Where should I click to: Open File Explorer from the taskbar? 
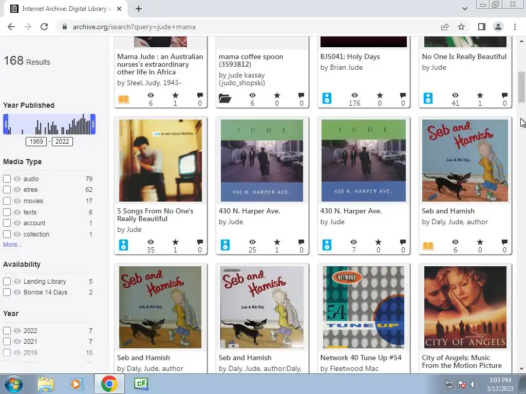[x=46, y=384]
